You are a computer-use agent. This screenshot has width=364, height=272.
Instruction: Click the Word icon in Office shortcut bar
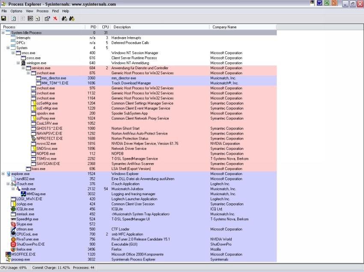pos(319,3)
